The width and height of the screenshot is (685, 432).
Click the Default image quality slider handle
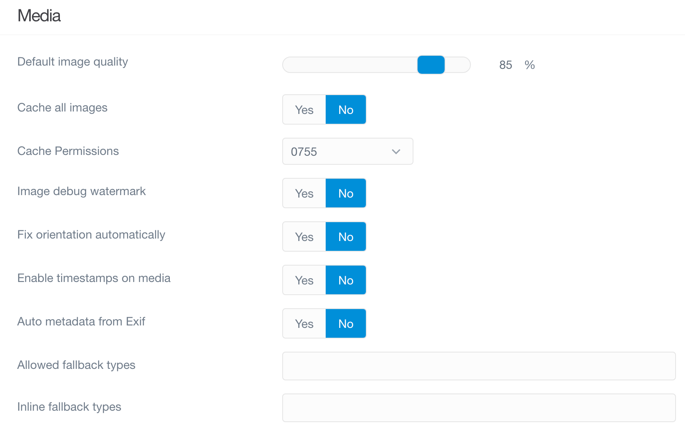(431, 64)
